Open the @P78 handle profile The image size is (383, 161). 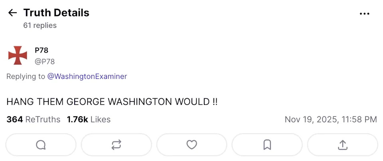tap(45, 61)
